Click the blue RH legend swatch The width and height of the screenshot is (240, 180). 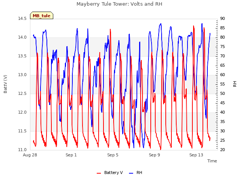pos(131,173)
